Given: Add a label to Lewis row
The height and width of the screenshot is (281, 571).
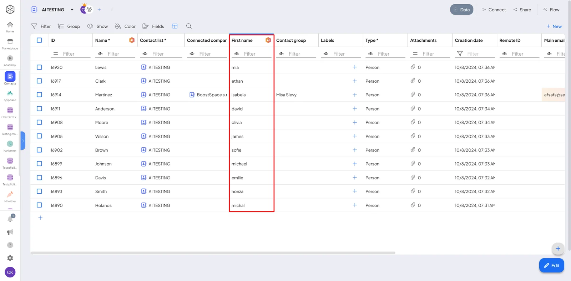Looking at the screenshot, I should pos(355,67).
